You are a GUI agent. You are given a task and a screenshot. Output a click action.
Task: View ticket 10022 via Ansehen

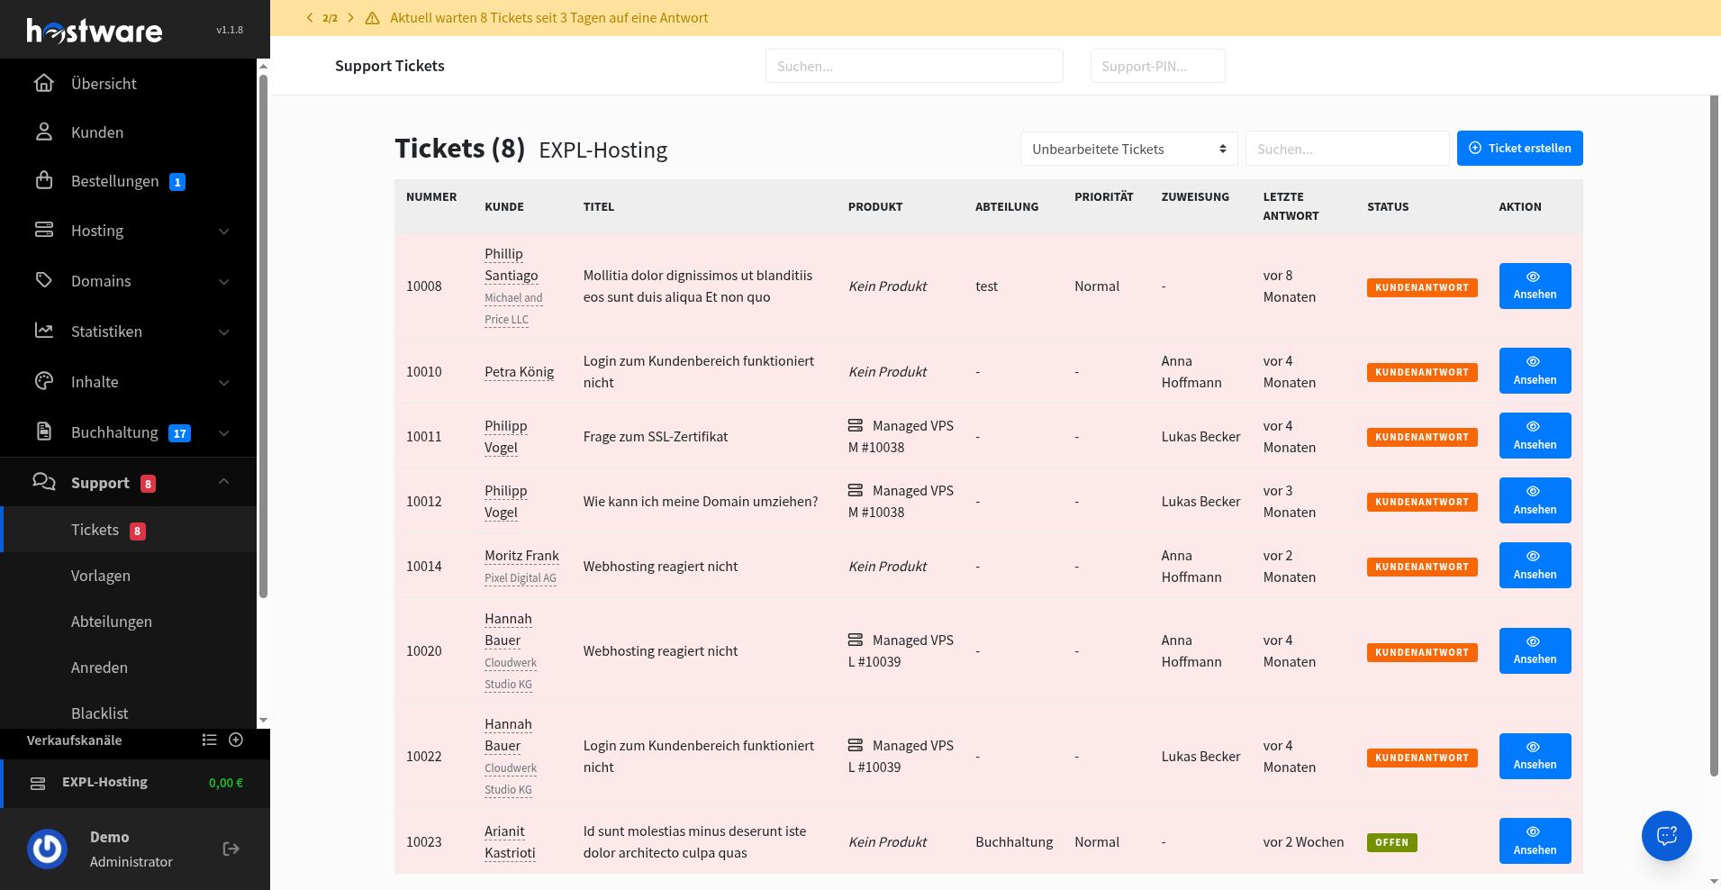click(x=1535, y=756)
